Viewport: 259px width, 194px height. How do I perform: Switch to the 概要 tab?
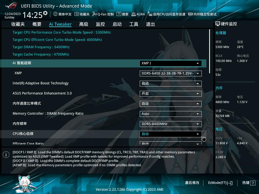(37, 24)
